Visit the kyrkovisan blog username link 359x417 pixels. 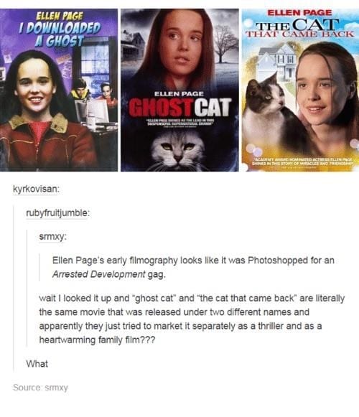click(x=36, y=189)
